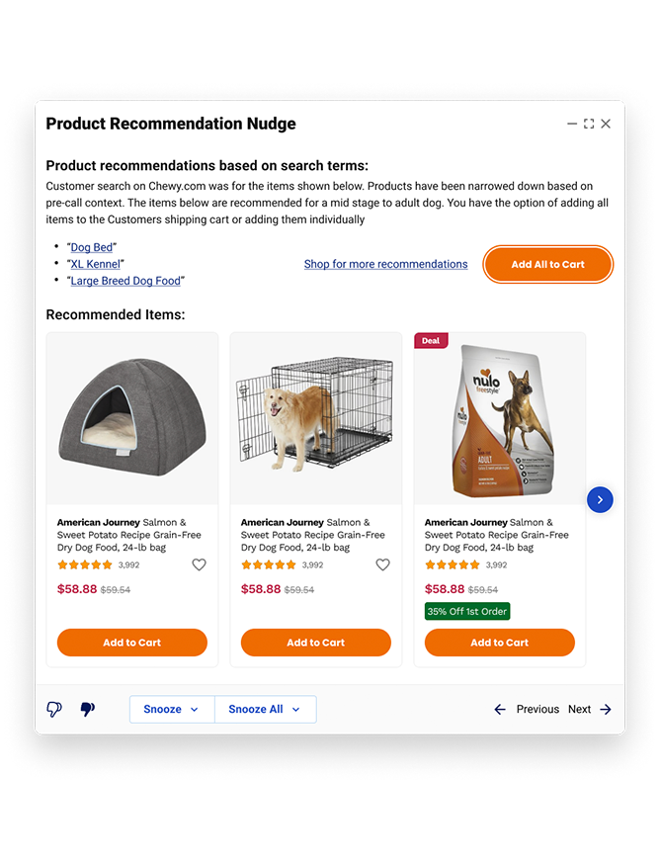
Task: Open Large Breed Dog Food link
Action: 125,281
